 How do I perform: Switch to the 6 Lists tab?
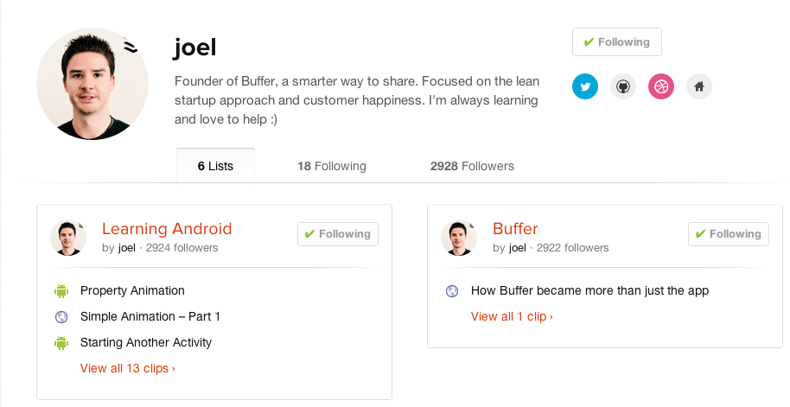click(215, 166)
